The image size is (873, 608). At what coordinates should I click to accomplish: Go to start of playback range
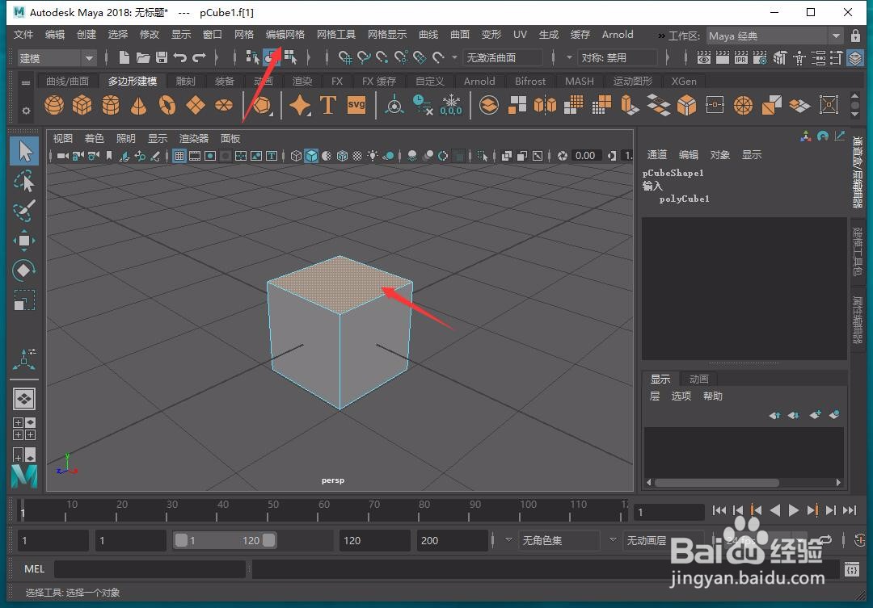click(x=719, y=510)
